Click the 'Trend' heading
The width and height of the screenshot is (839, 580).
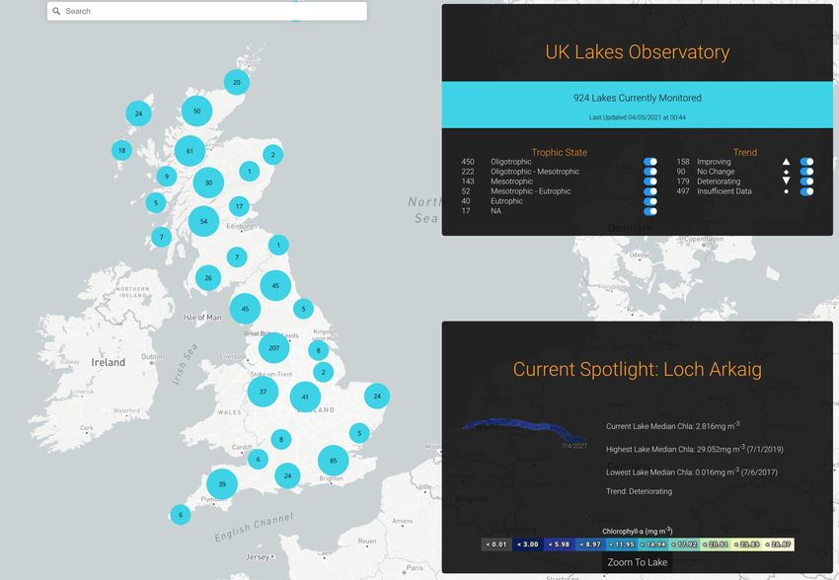point(745,152)
